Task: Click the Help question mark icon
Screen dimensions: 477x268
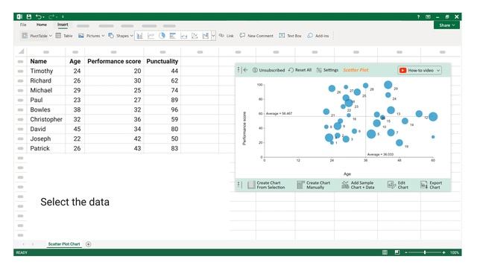Action: coord(418,16)
